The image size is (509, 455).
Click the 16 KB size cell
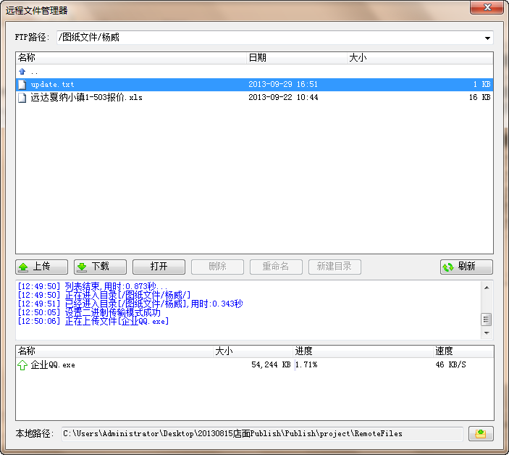point(479,97)
